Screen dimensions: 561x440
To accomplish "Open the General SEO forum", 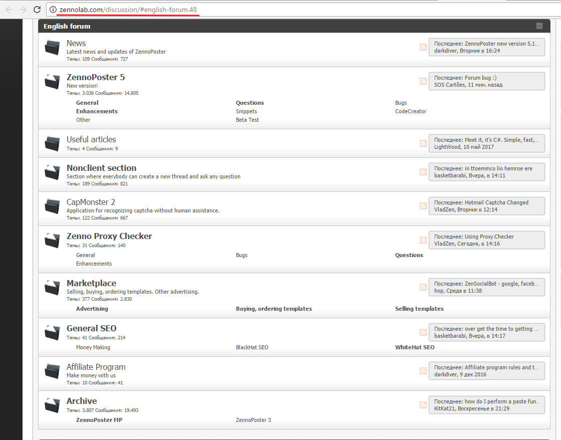I will [x=91, y=328].
